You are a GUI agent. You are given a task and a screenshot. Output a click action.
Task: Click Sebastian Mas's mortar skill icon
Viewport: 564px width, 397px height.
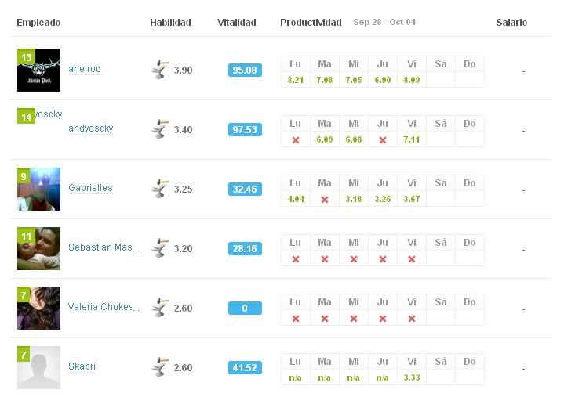coord(160,248)
